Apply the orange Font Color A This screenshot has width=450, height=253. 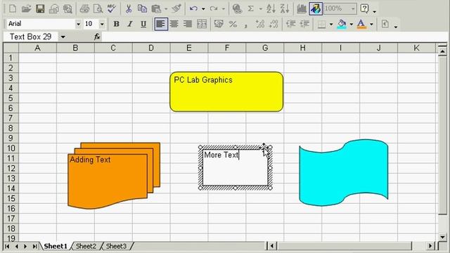pos(361,24)
